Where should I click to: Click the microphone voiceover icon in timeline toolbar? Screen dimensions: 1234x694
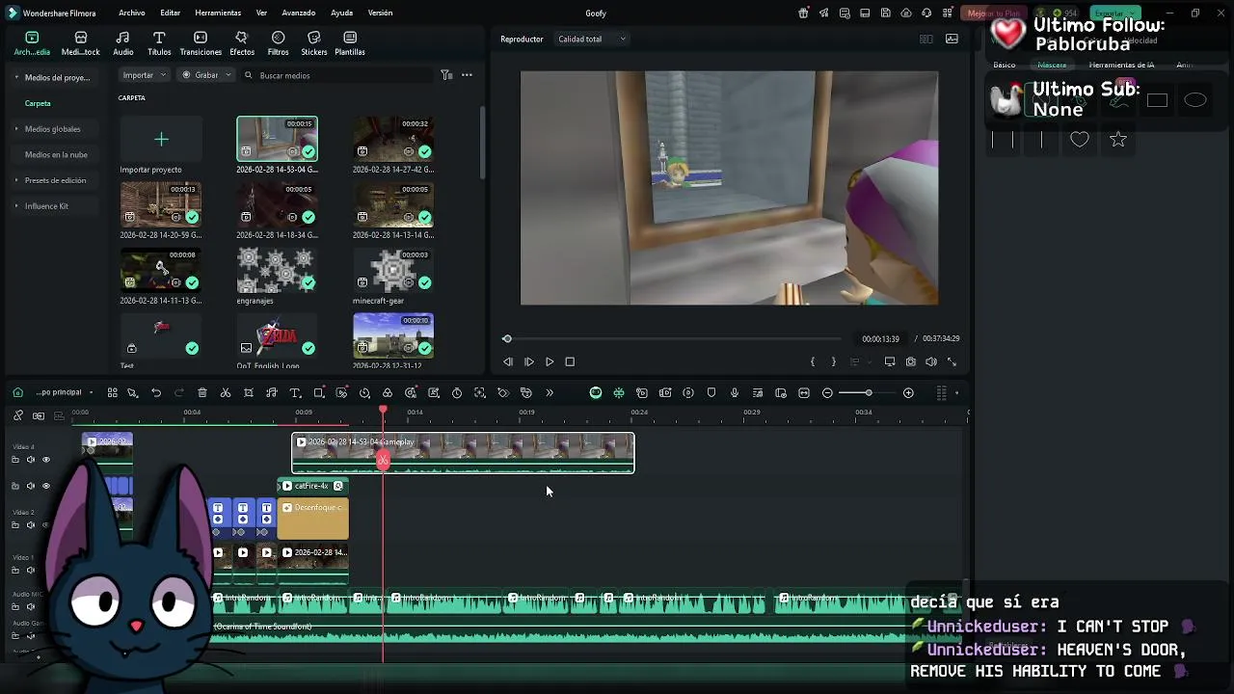pyautogui.click(x=735, y=393)
